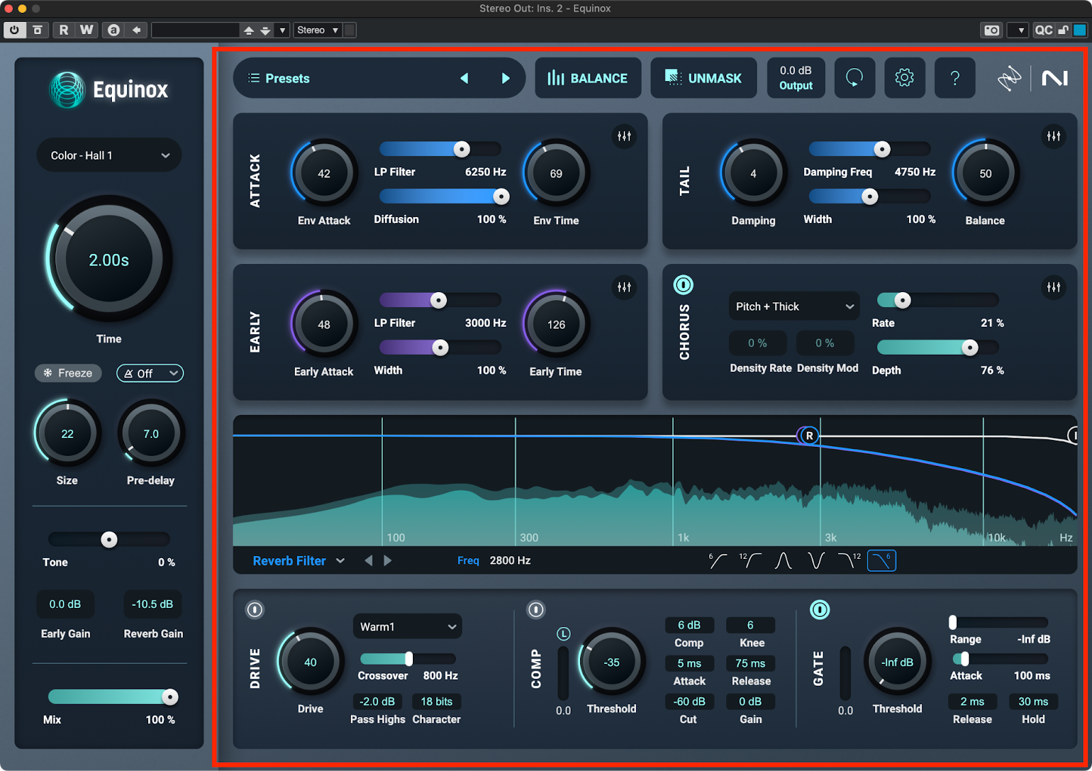This screenshot has width=1092, height=771.
Task: Open Tail section advanced settings icon
Action: pyautogui.click(x=1053, y=136)
